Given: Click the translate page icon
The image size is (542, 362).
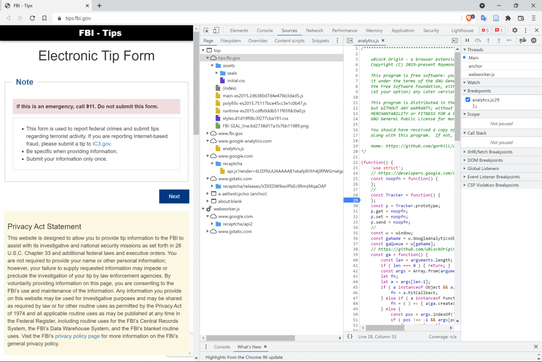Looking at the screenshot, I should coord(484,18).
